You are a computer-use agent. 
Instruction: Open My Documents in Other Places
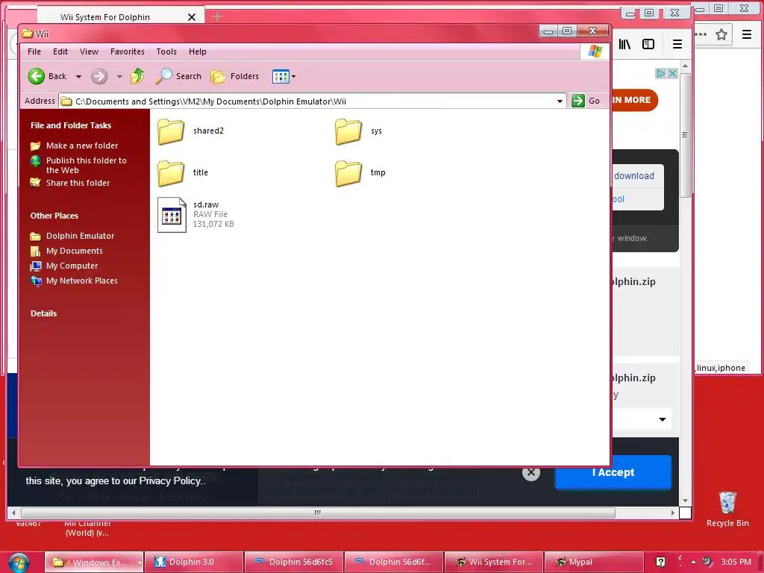click(x=75, y=251)
